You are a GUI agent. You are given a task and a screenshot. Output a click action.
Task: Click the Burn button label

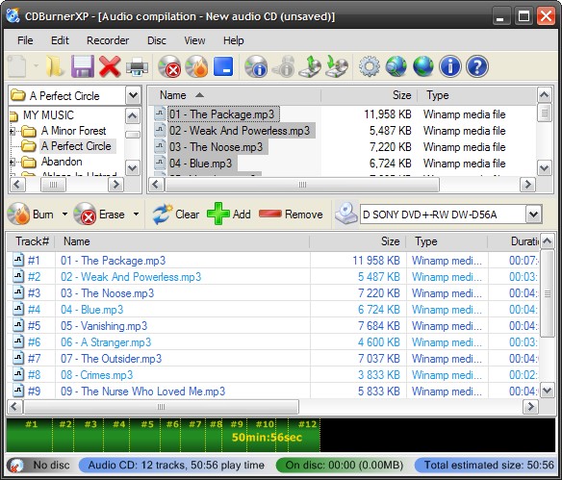click(43, 215)
